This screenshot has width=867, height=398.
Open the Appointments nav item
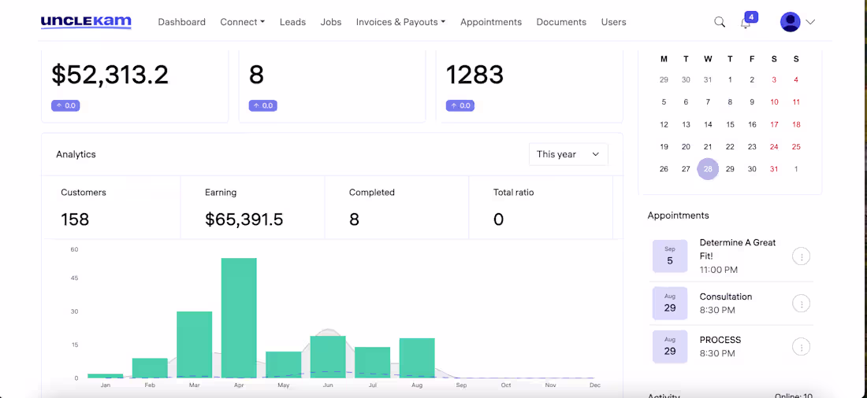pyautogui.click(x=491, y=22)
